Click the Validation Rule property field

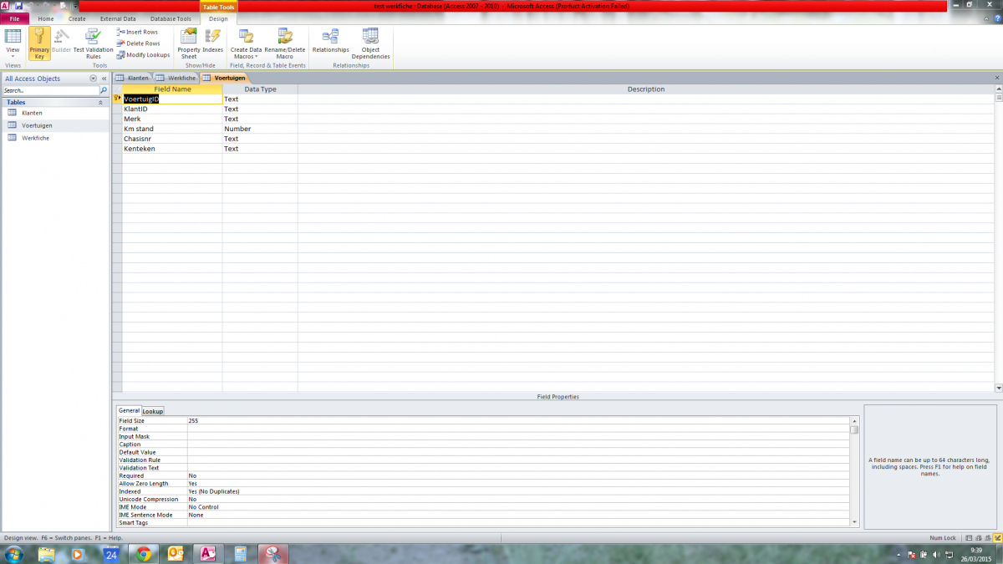(518, 460)
